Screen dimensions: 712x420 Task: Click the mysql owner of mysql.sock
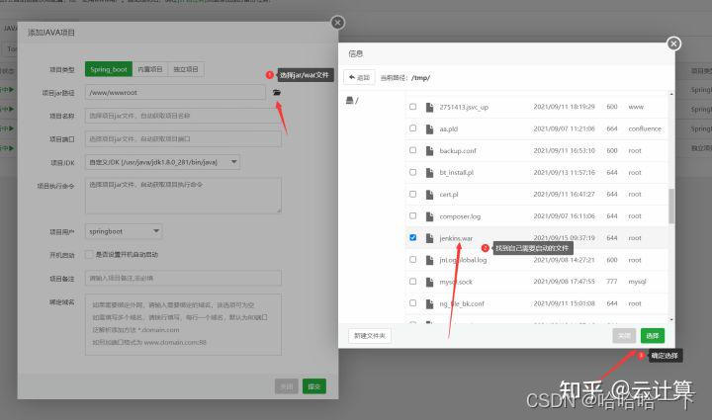pos(637,282)
